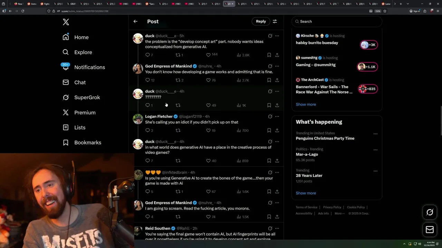
Task: Open Penguins Christmas Party Time trend
Action: click(x=325, y=138)
